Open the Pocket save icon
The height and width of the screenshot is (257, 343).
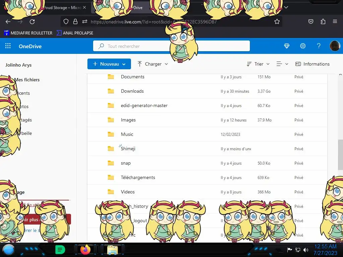click(311, 21)
